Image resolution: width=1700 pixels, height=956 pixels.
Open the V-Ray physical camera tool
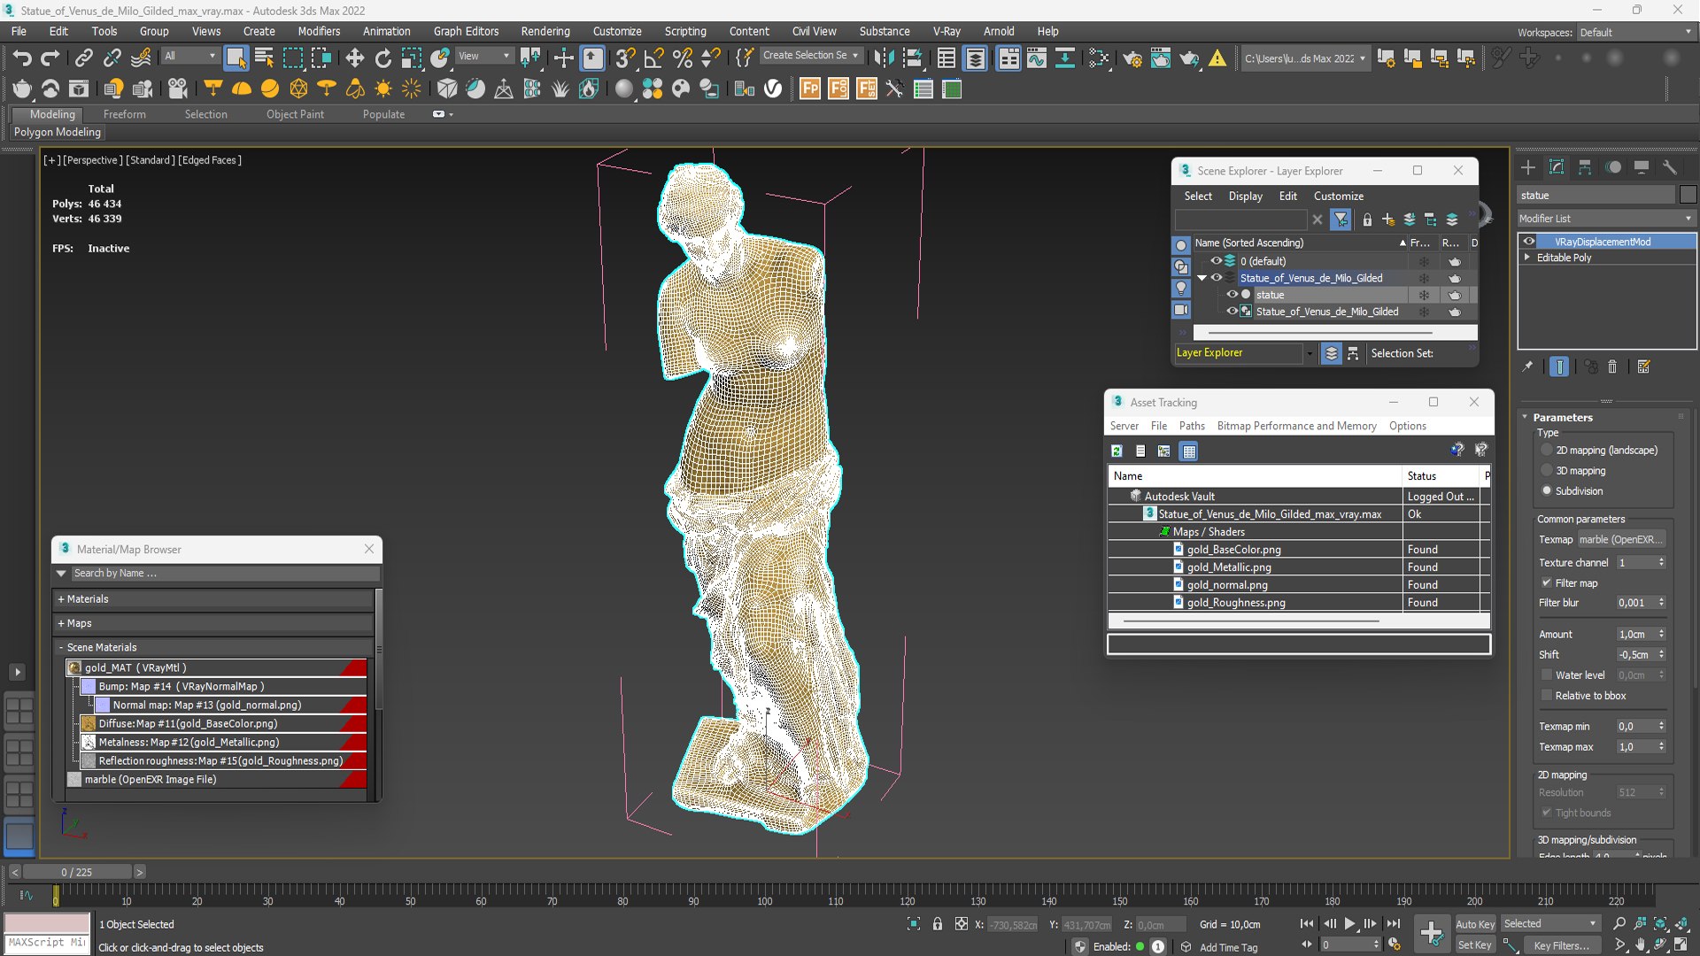(x=178, y=89)
